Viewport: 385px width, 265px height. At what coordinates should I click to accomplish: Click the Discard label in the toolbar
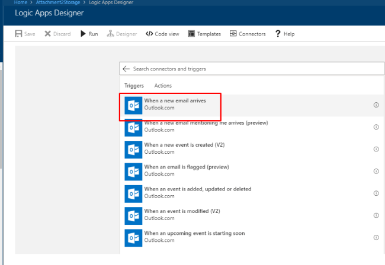[62, 34]
